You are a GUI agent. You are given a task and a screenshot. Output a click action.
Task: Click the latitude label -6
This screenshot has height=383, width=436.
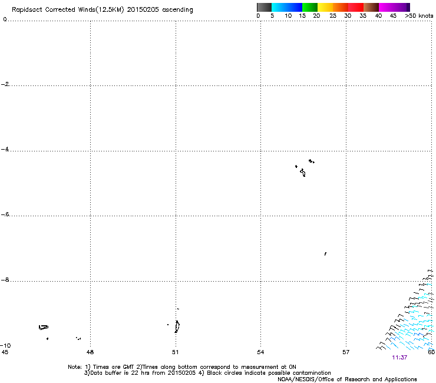5,214
